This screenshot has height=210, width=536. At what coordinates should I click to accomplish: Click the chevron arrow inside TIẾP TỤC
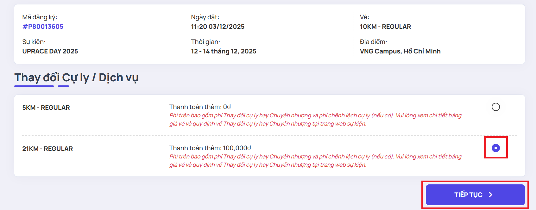[x=490, y=195]
